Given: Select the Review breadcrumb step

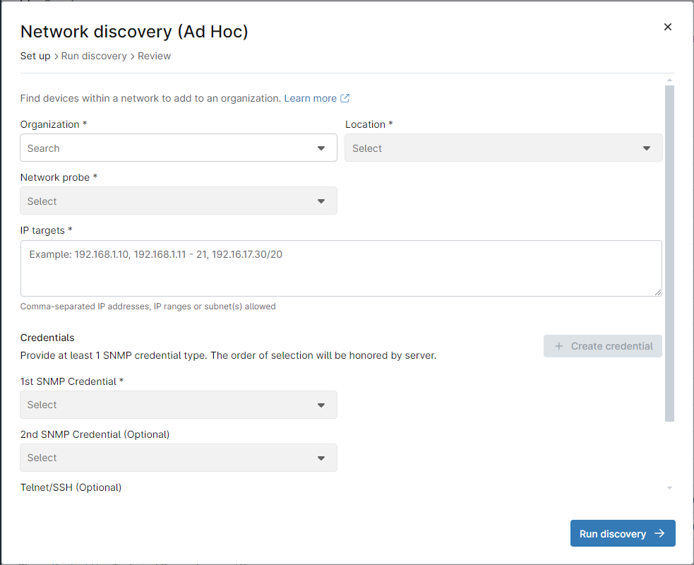Looking at the screenshot, I should point(154,56).
